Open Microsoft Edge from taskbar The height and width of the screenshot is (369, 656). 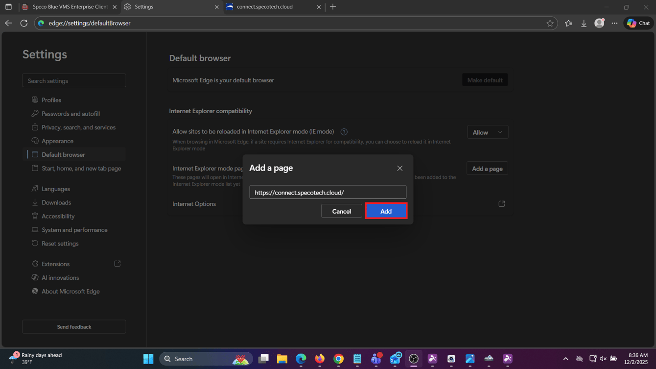(x=301, y=359)
